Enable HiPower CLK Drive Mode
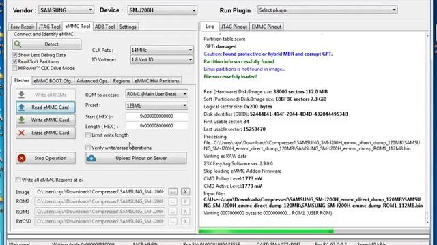 click(15, 68)
